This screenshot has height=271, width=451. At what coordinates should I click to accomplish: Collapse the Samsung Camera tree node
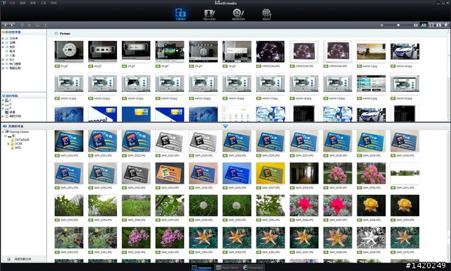point(3,131)
